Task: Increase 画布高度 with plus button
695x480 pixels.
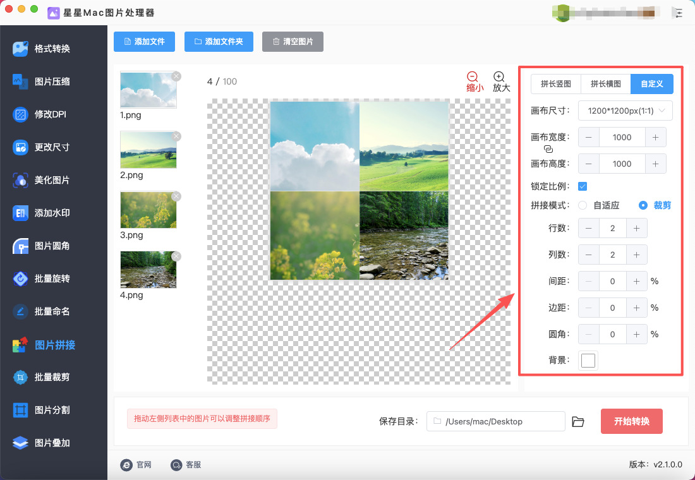Action: (656, 164)
